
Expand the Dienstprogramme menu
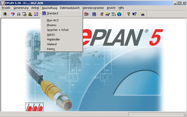[93, 8]
